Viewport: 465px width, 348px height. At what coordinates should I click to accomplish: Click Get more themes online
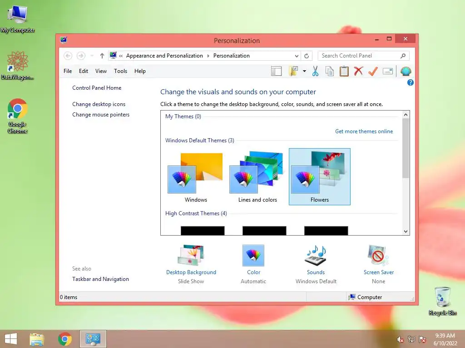[x=364, y=131]
